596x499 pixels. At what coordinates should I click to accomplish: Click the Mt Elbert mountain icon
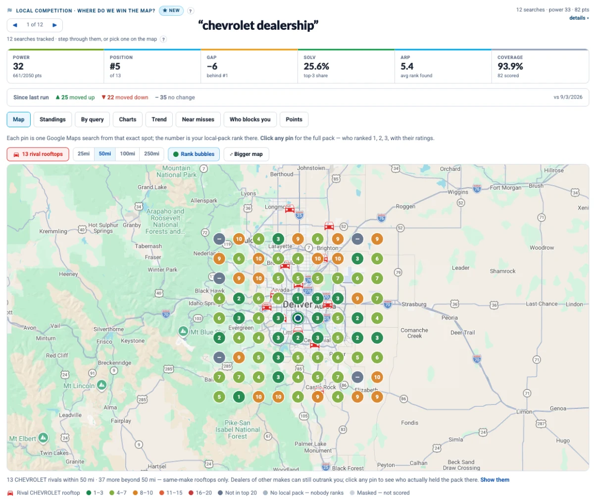click(43, 438)
